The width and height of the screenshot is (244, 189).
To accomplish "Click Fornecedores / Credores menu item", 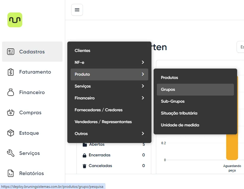I will [x=98, y=110].
